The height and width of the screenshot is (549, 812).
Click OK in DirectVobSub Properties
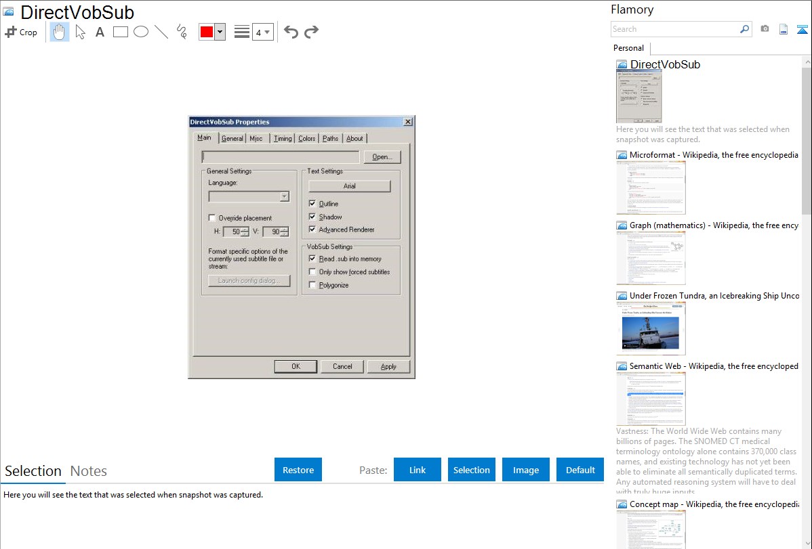pyautogui.click(x=296, y=366)
